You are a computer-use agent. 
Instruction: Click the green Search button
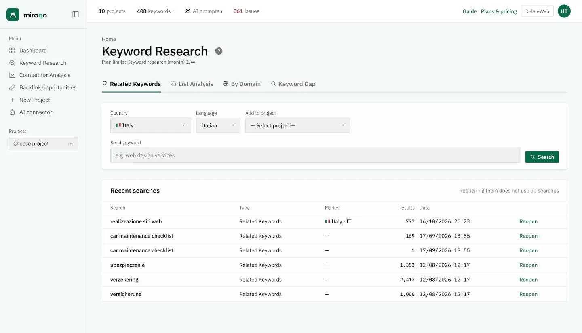[542, 157]
